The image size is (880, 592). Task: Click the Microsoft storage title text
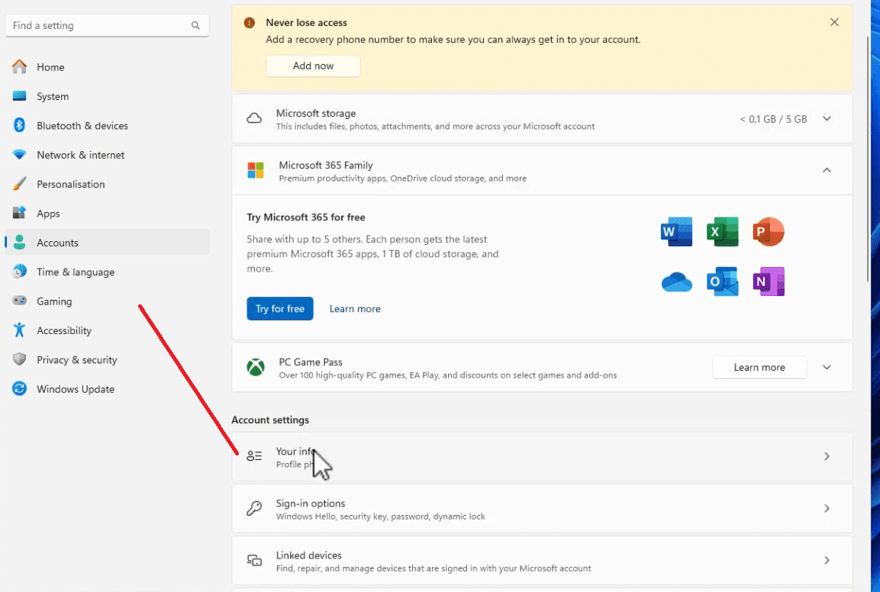click(316, 113)
